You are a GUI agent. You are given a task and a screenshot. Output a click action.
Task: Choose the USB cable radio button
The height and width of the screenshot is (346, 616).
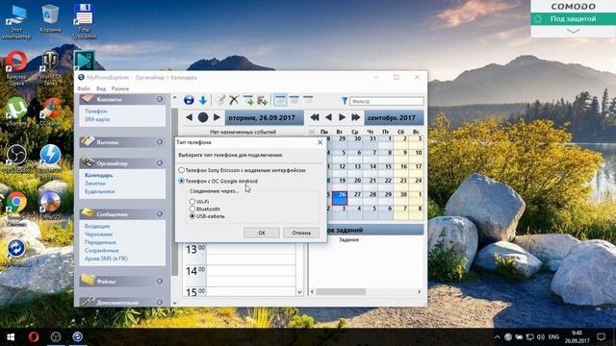pos(192,216)
